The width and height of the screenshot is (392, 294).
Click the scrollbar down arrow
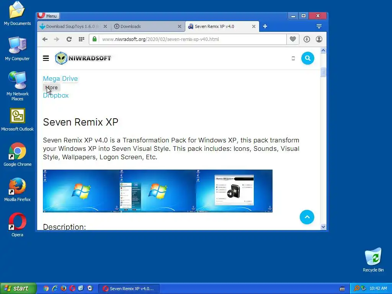323,227
